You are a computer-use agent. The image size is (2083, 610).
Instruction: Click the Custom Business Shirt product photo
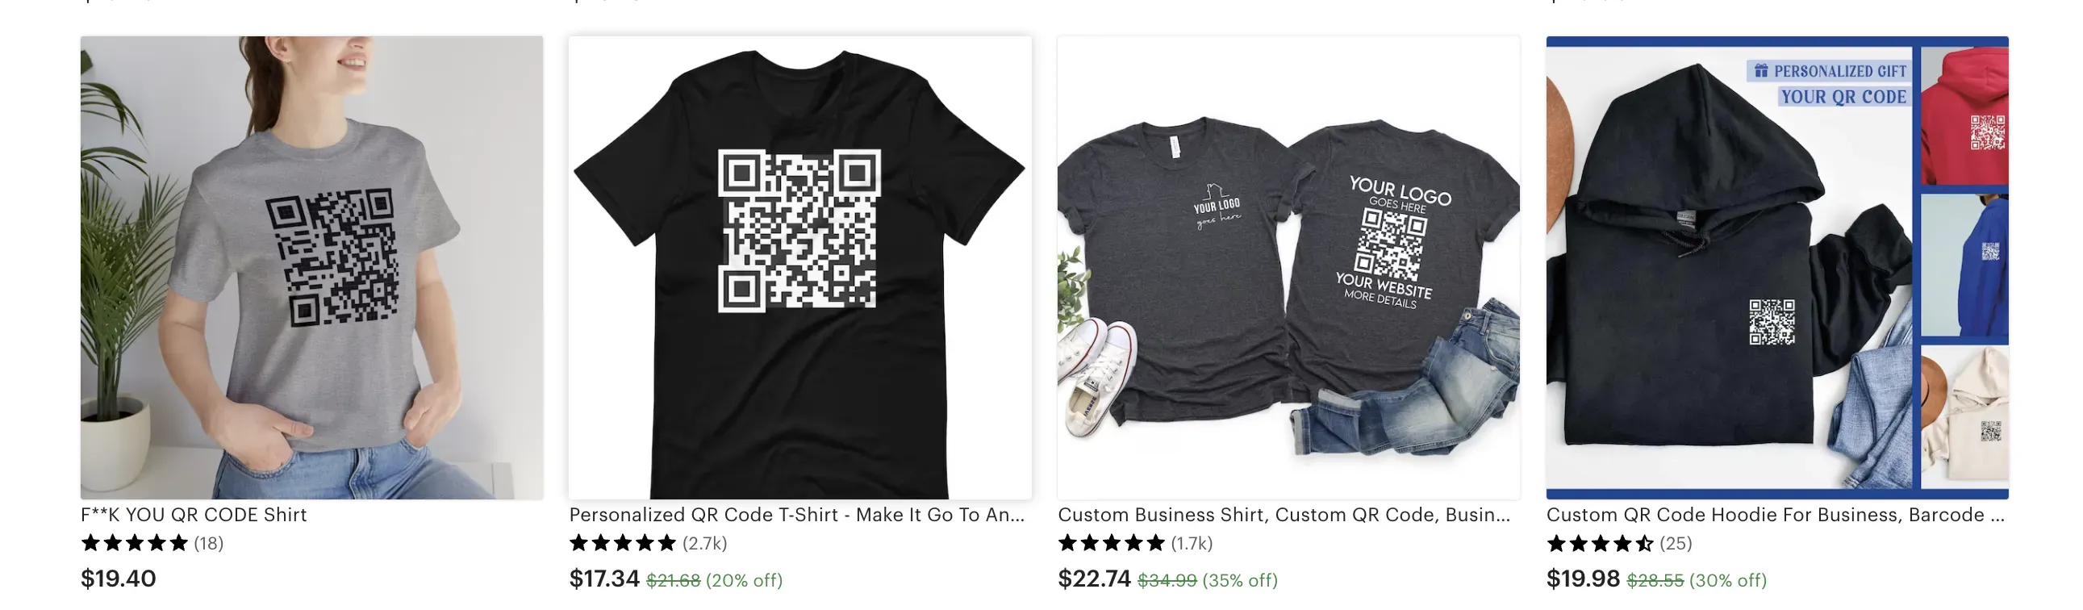tap(1288, 267)
